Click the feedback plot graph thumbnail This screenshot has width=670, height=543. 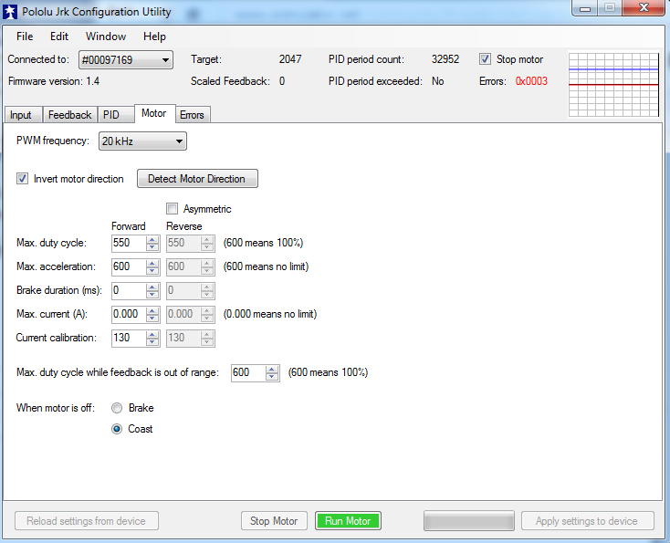(x=613, y=85)
